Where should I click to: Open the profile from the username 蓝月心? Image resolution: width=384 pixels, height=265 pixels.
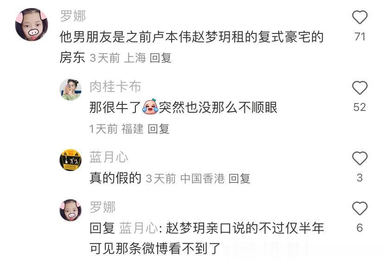[109, 157]
